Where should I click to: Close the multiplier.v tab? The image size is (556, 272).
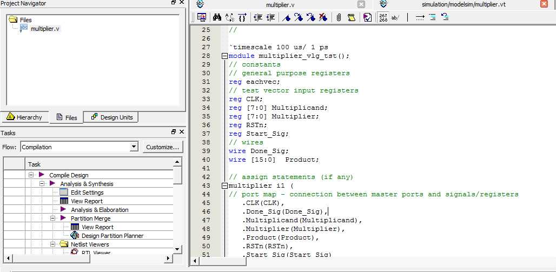click(x=361, y=4)
